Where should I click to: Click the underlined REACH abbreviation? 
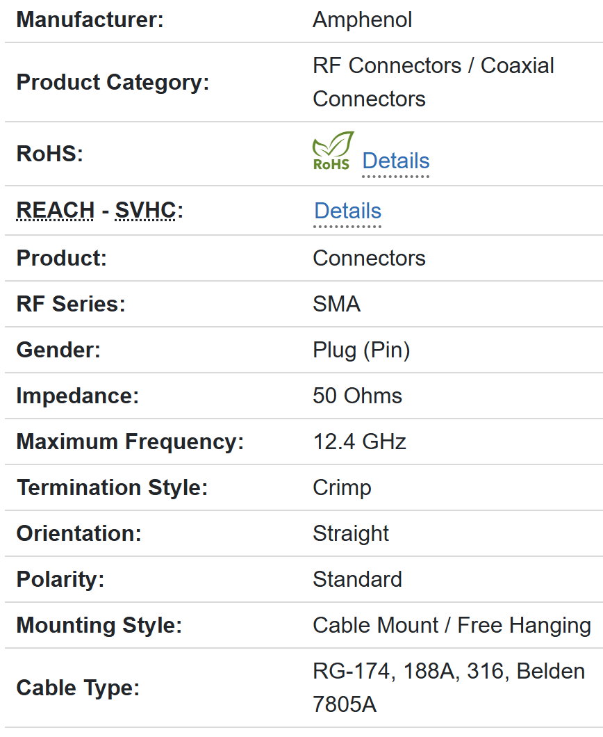click(55, 210)
